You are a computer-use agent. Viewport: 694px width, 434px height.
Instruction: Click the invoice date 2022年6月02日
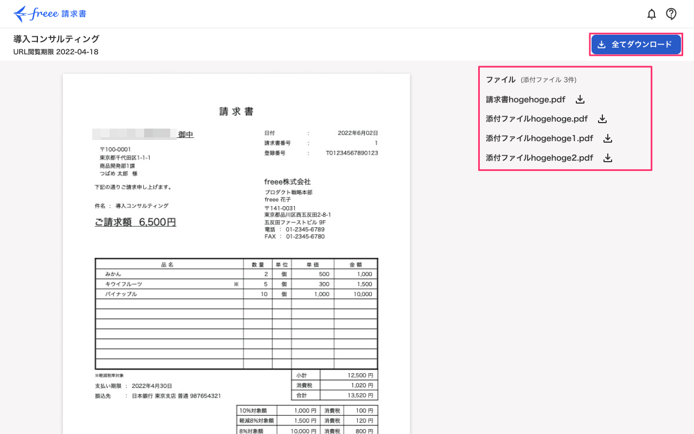[x=358, y=133]
